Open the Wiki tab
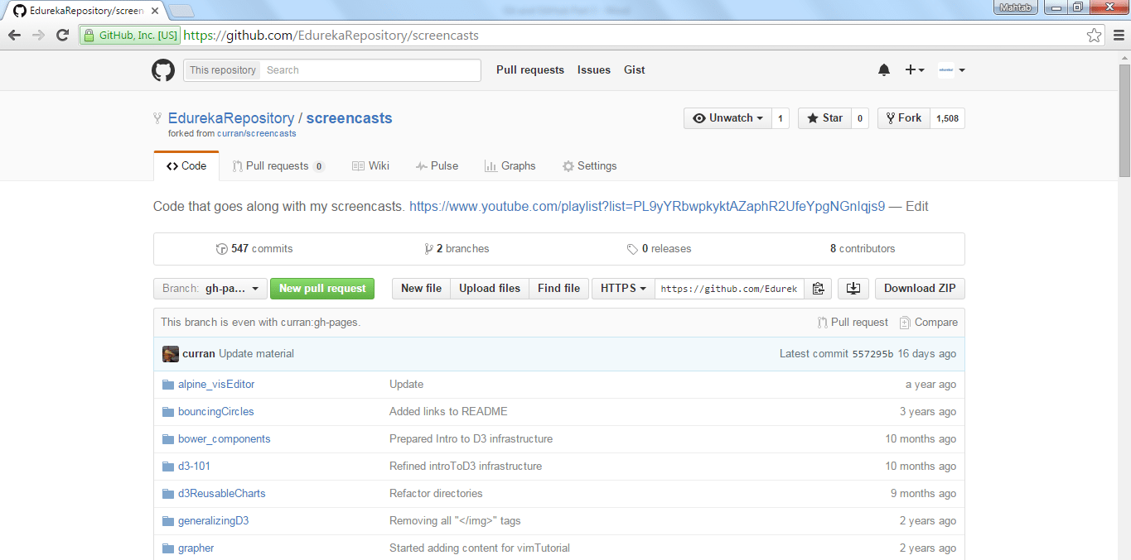This screenshot has height=560, width=1131. 370,166
